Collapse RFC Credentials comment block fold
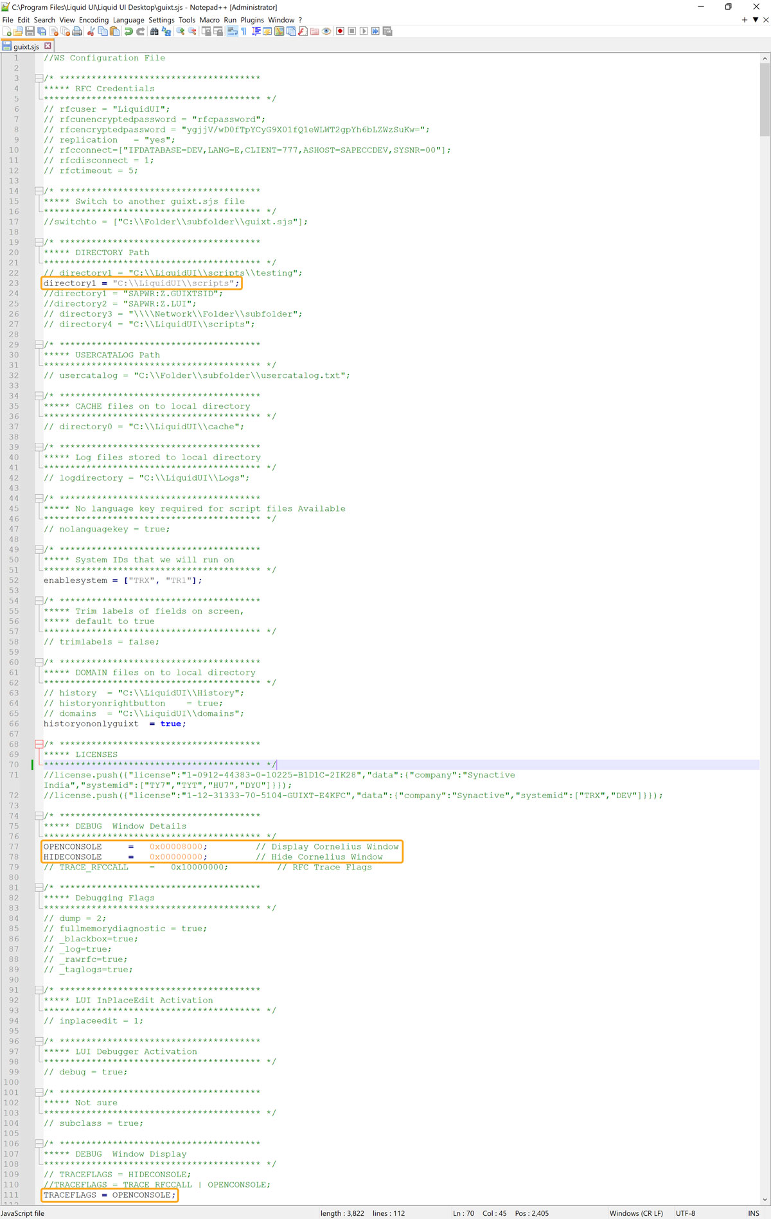The height and width of the screenshot is (1219, 771). tap(39, 78)
